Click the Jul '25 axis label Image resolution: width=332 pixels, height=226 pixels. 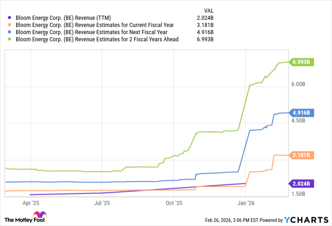click(x=101, y=202)
